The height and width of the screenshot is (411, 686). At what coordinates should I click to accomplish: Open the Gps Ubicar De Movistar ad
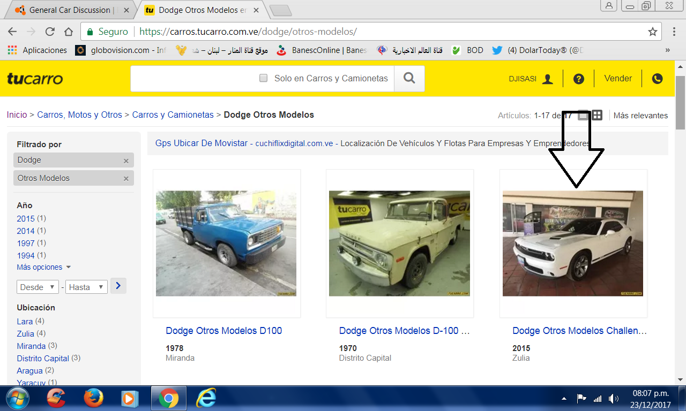click(202, 143)
